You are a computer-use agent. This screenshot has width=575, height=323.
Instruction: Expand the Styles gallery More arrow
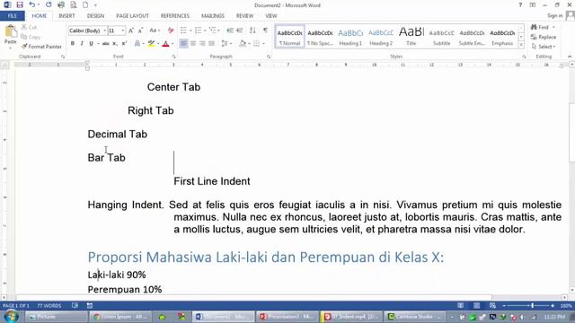(521, 45)
